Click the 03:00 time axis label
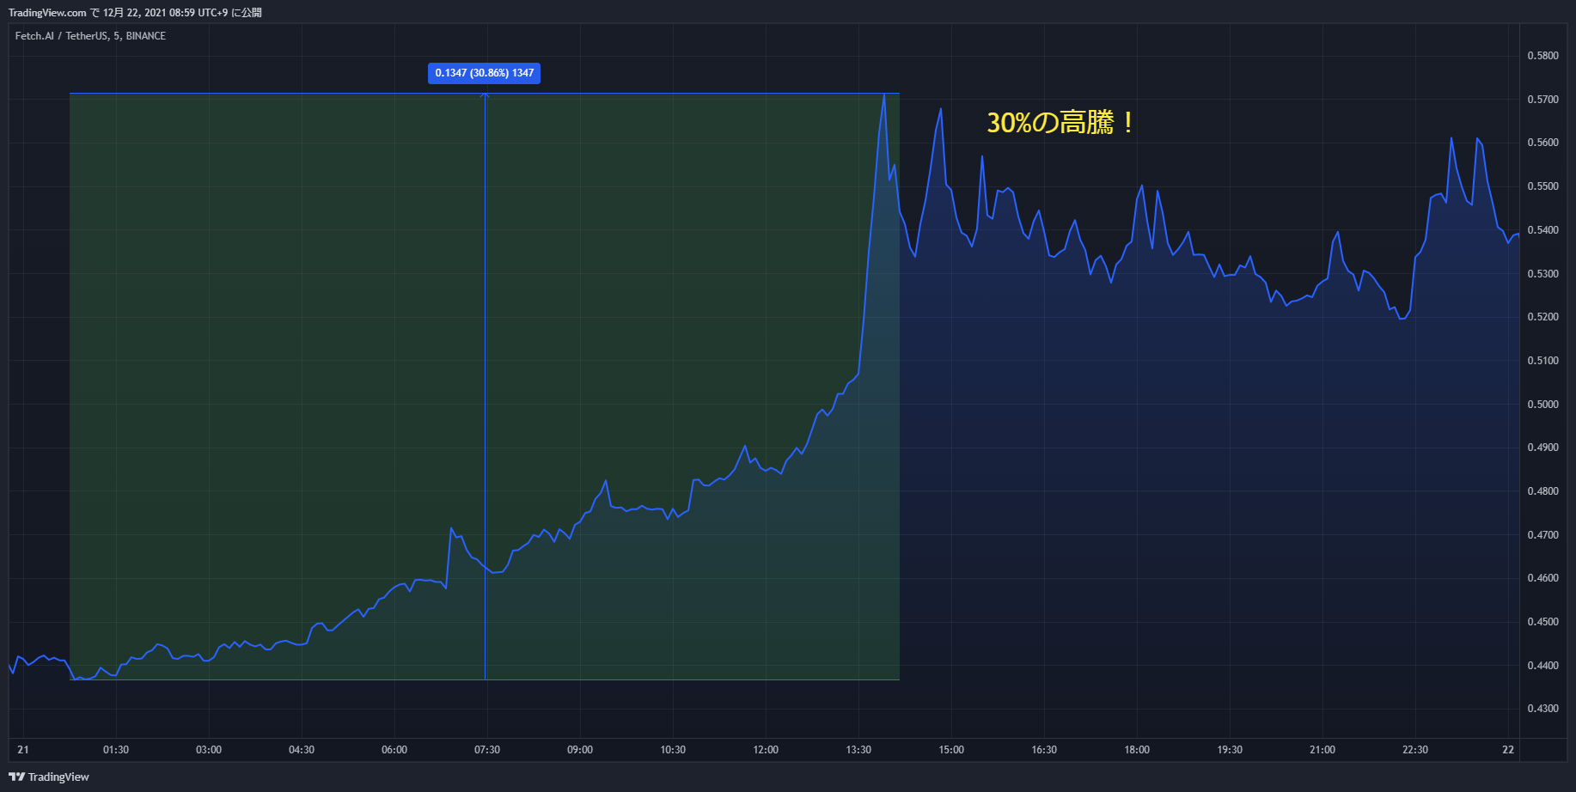1576x792 pixels. pyautogui.click(x=209, y=750)
